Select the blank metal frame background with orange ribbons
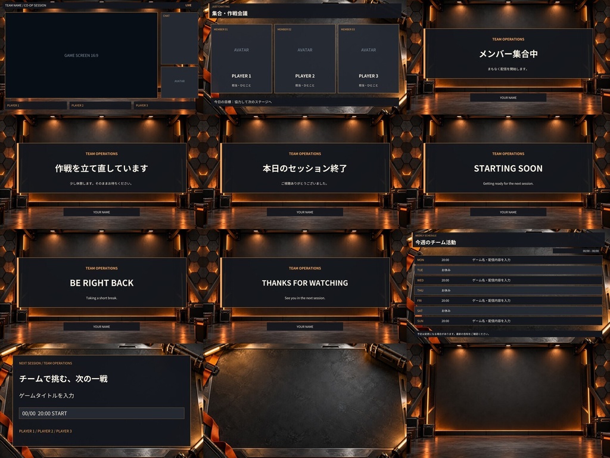Viewport: 610px width, 458px height. [x=305, y=401]
